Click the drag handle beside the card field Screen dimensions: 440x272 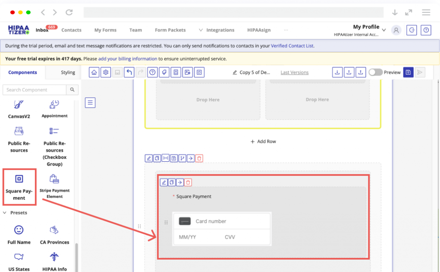[166, 222]
